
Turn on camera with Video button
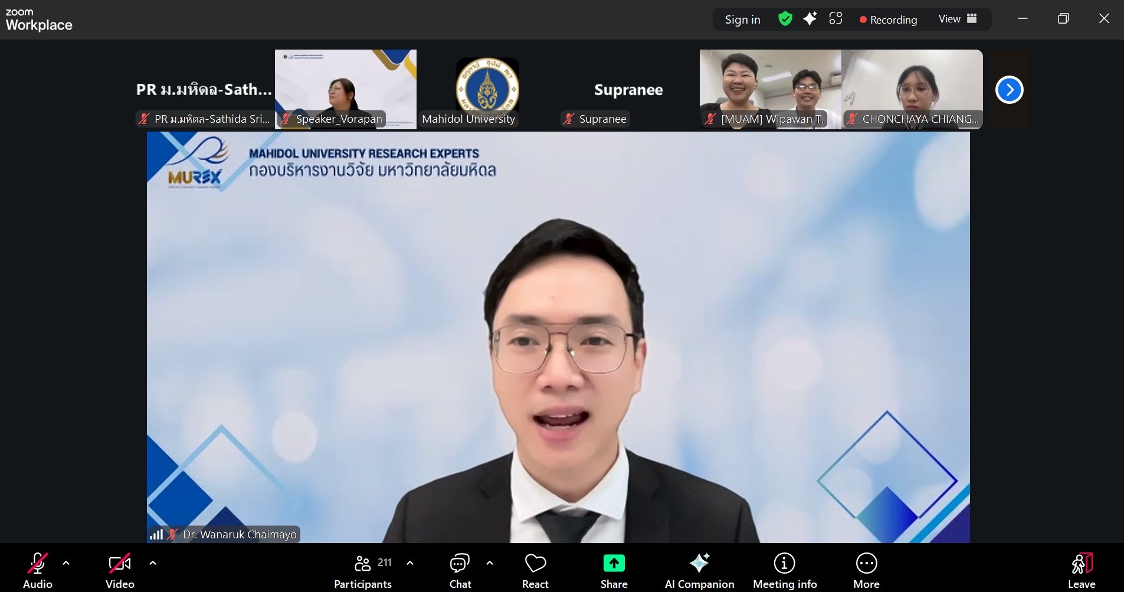120,571
